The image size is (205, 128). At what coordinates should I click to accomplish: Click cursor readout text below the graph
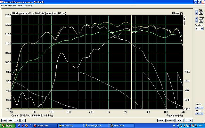(32, 116)
